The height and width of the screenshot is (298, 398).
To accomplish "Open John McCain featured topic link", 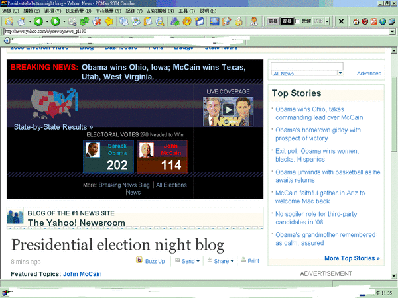I will tap(82, 274).
